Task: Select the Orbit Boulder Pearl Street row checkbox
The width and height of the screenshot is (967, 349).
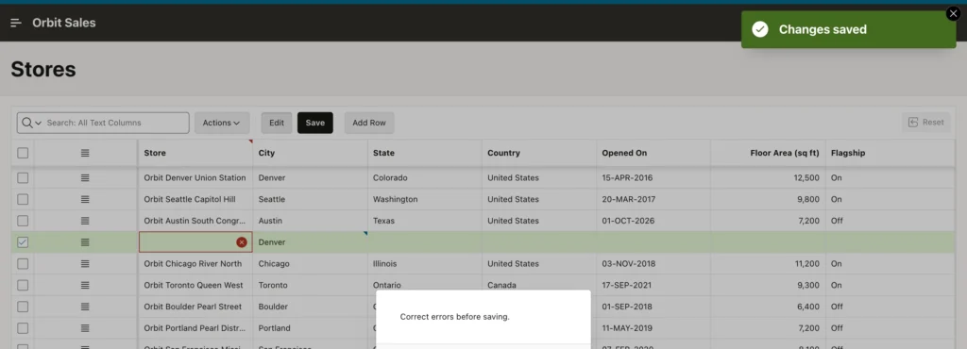Action: (23, 307)
